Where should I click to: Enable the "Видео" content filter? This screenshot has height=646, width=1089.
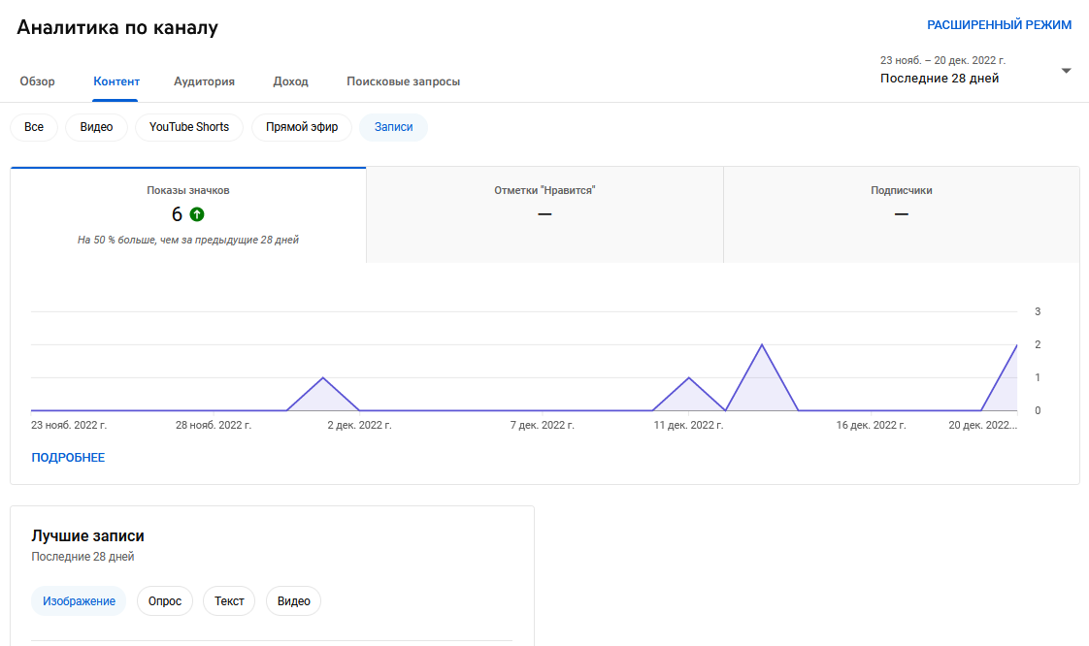pyautogui.click(x=96, y=127)
